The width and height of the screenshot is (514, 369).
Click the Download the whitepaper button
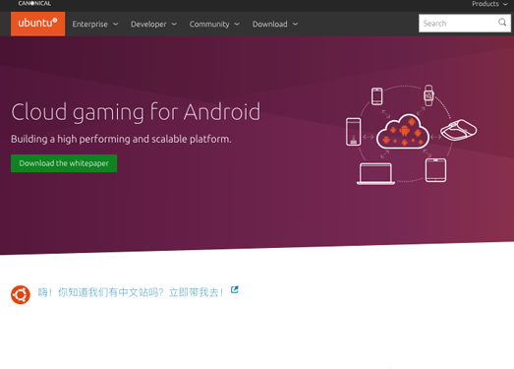pos(64,163)
